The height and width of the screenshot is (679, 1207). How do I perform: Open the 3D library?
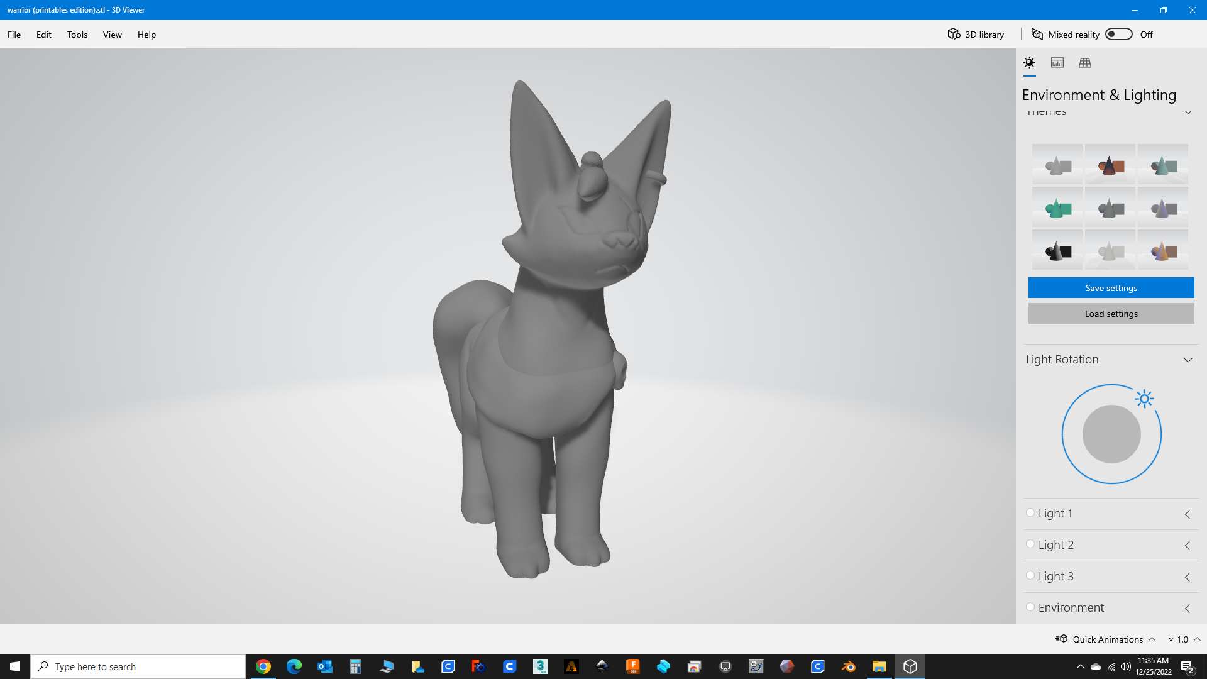[976, 35]
